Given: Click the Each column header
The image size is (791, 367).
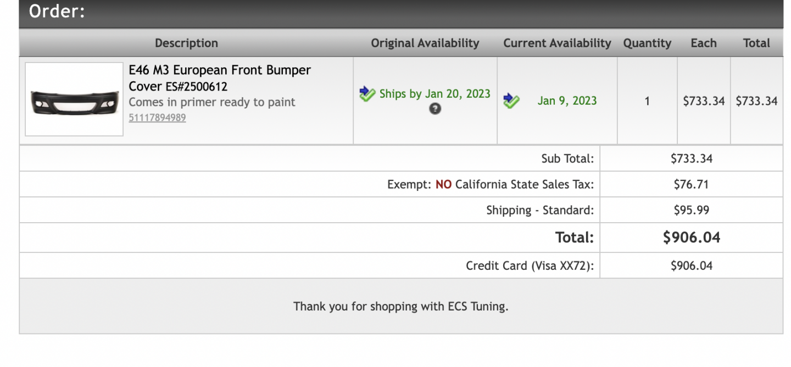Looking at the screenshot, I should point(704,43).
